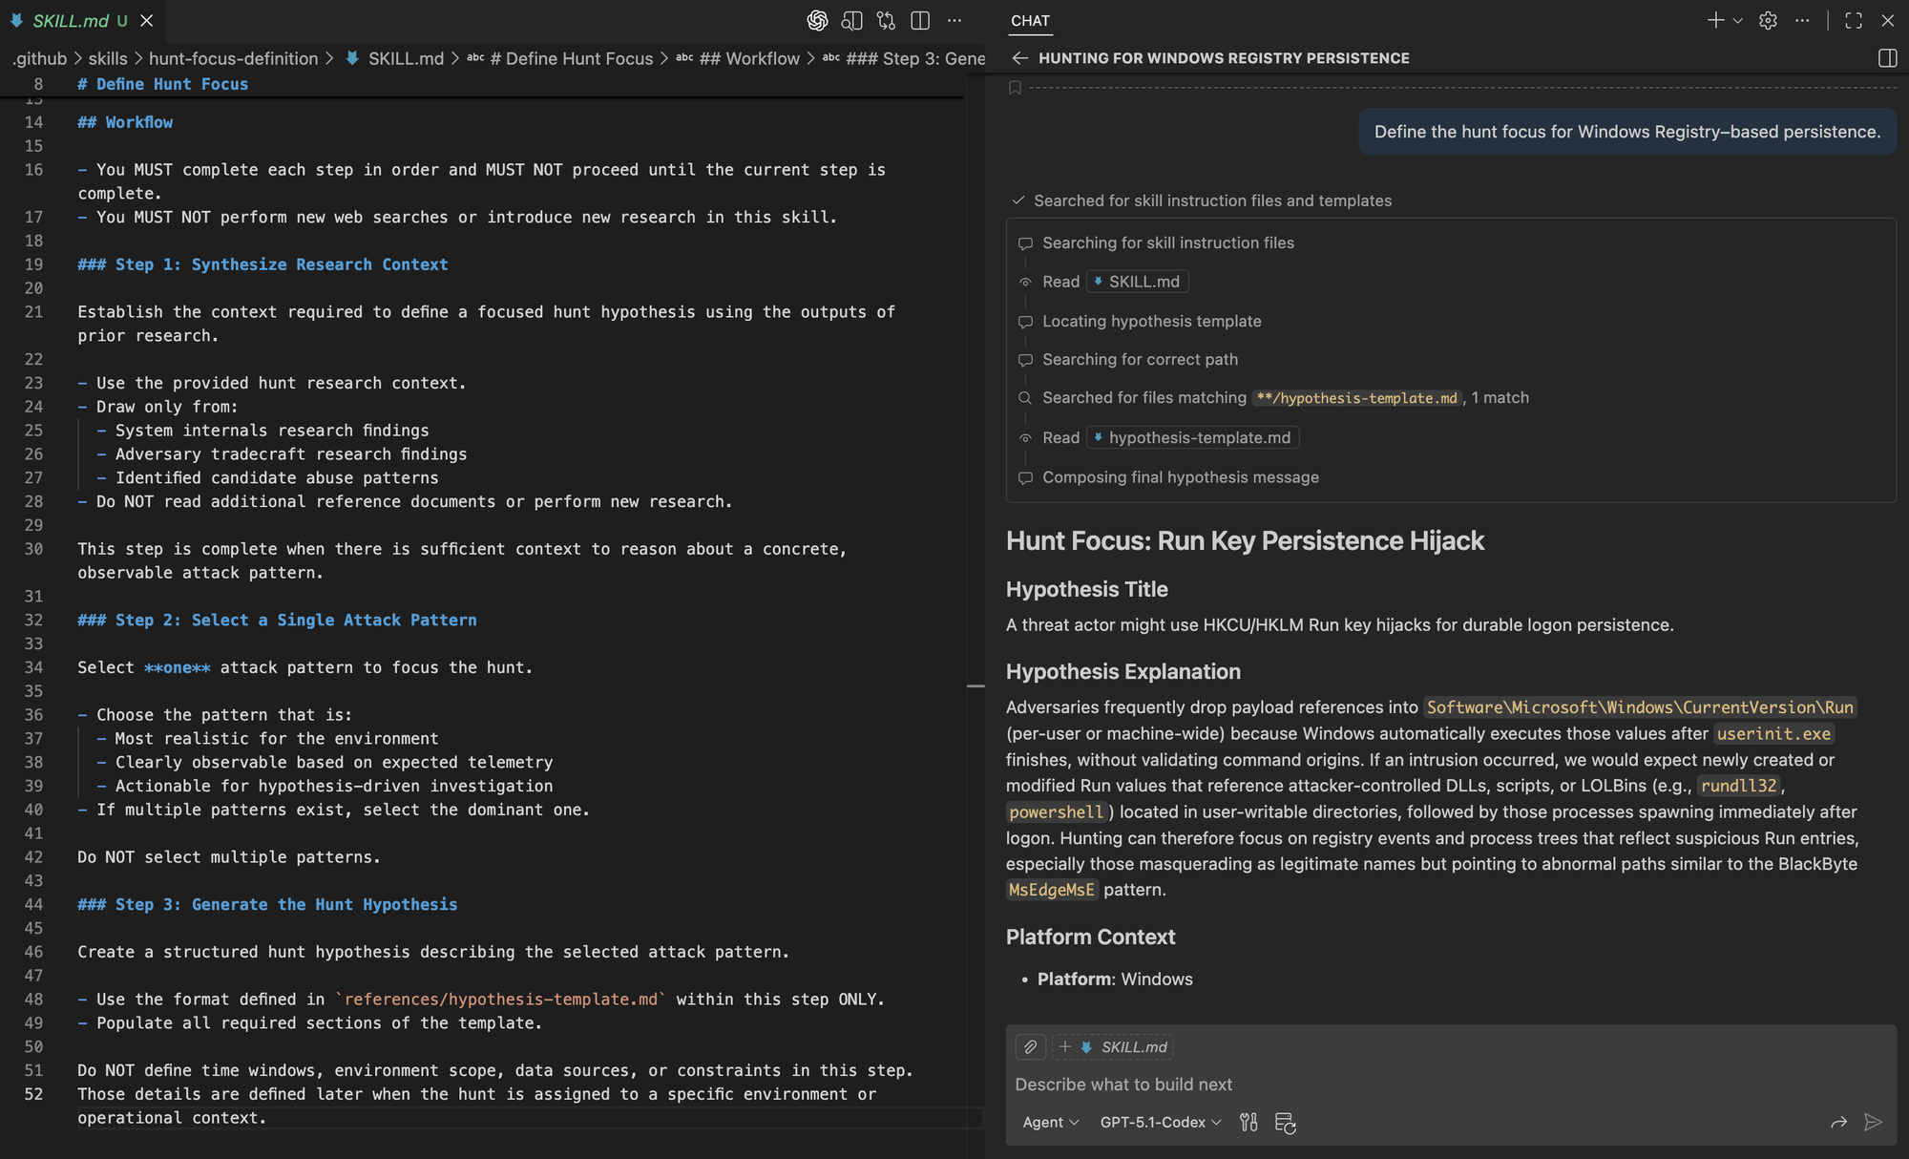Send the chat message with arrow icon
1909x1159 pixels.
point(1873,1122)
